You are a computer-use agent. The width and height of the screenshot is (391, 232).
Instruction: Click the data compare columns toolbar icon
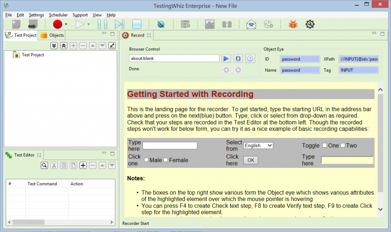227,24
